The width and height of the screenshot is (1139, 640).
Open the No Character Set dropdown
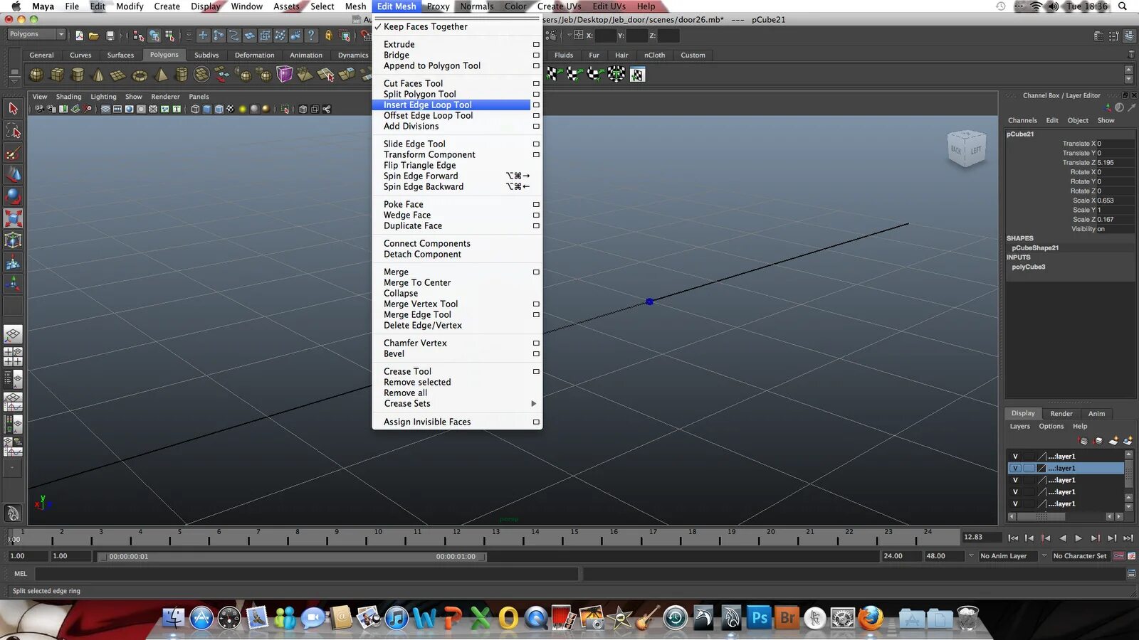click(1080, 556)
